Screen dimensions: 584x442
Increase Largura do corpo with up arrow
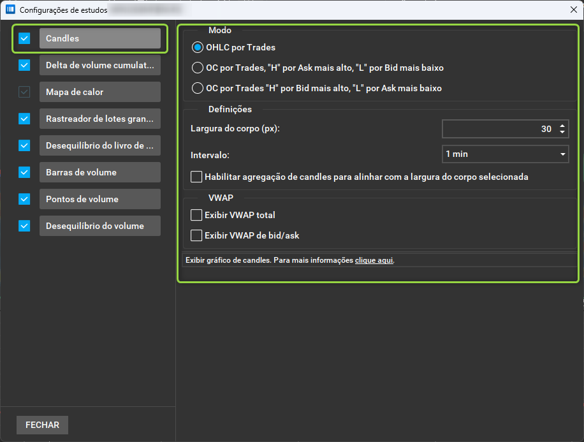tap(562, 126)
